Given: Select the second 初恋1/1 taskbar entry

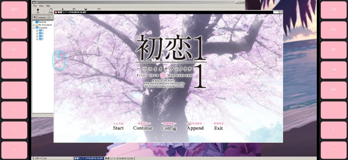Looking at the screenshot, I should click(x=119, y=158).
